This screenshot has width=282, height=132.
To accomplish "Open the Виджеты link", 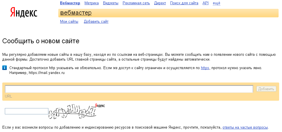I will 111,3.
